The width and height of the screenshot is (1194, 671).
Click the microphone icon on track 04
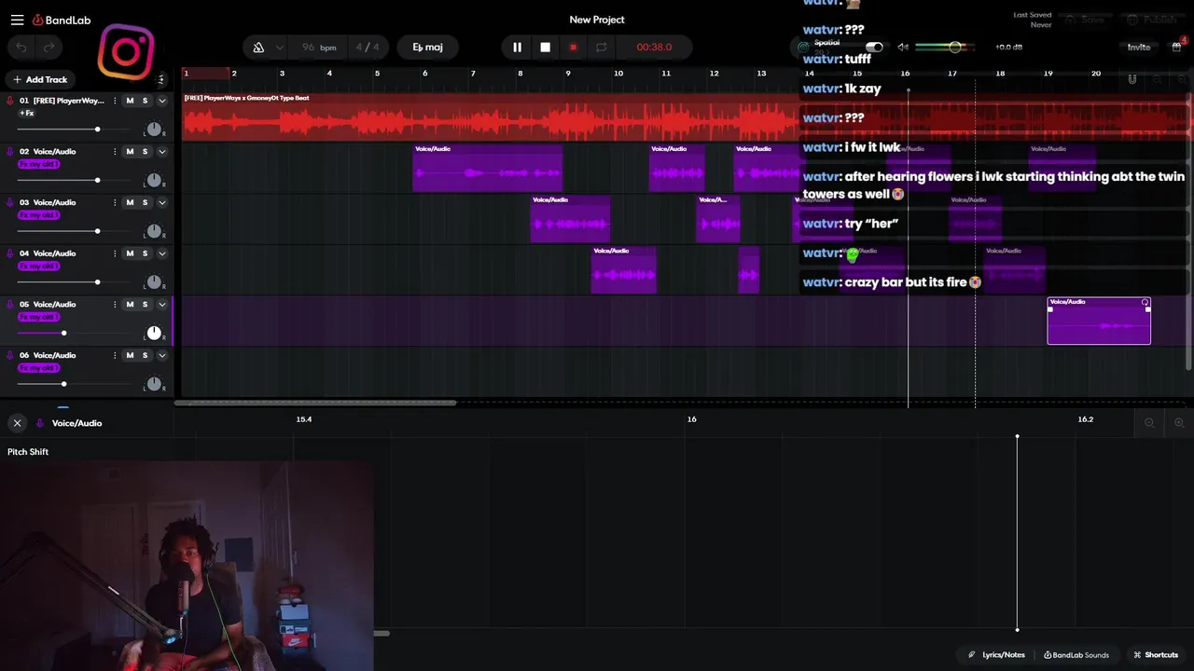(x=10, y=253)
